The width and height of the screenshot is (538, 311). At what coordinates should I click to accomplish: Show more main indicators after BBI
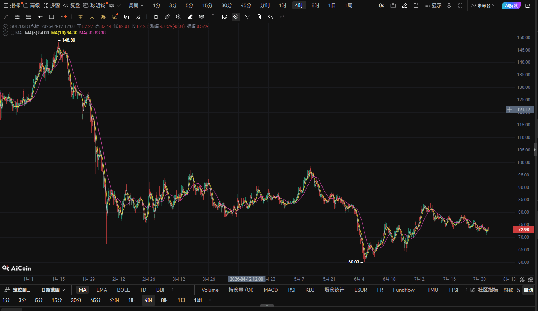[173, 290]
